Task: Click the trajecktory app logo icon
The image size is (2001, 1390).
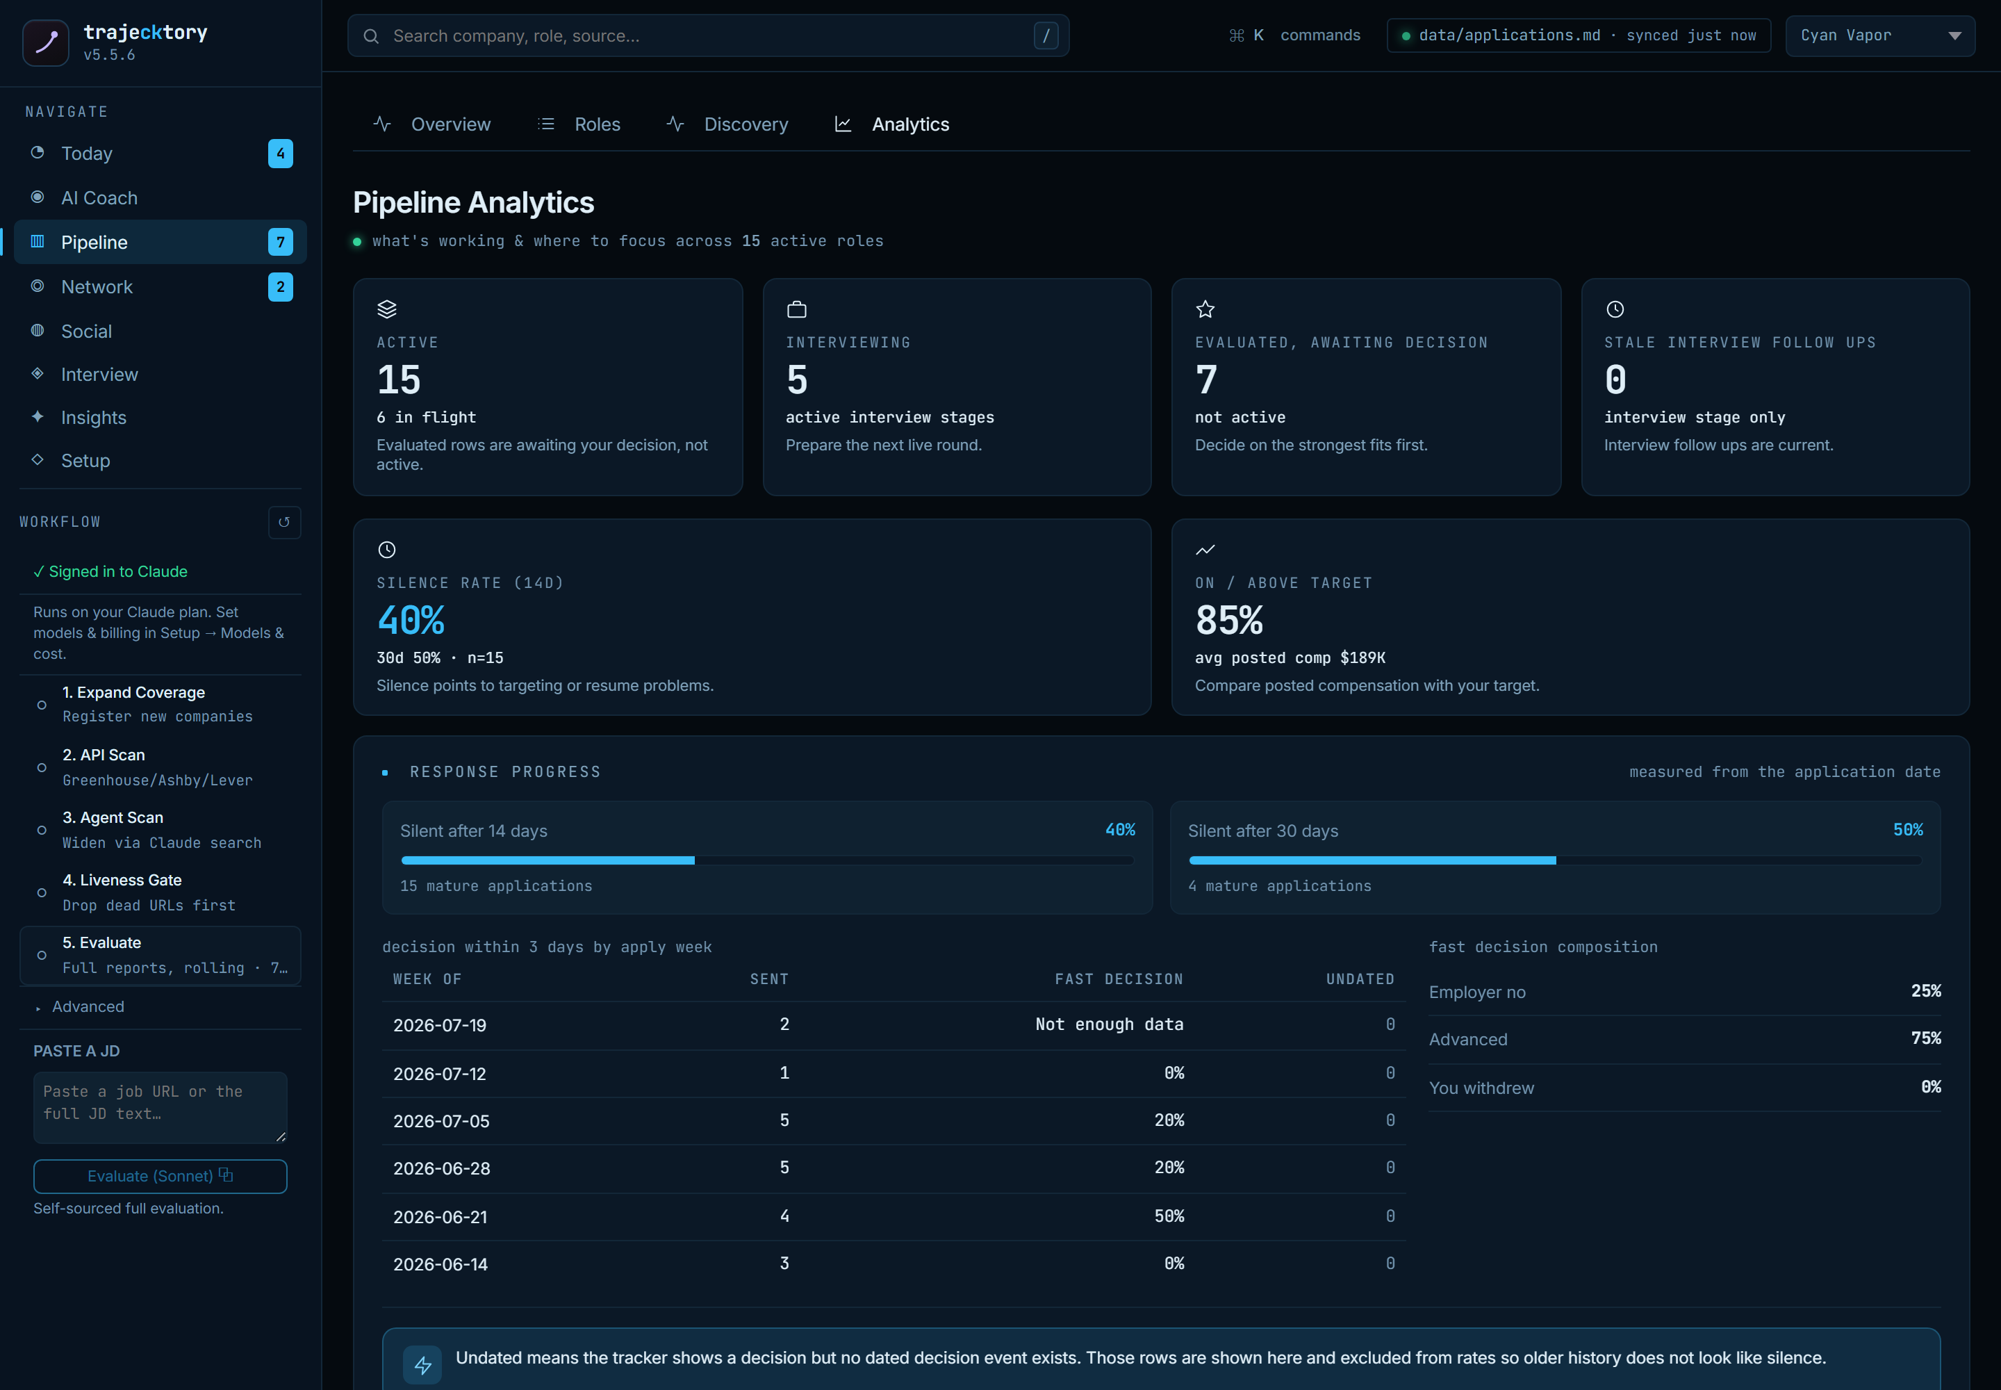Action: point(45,42)
